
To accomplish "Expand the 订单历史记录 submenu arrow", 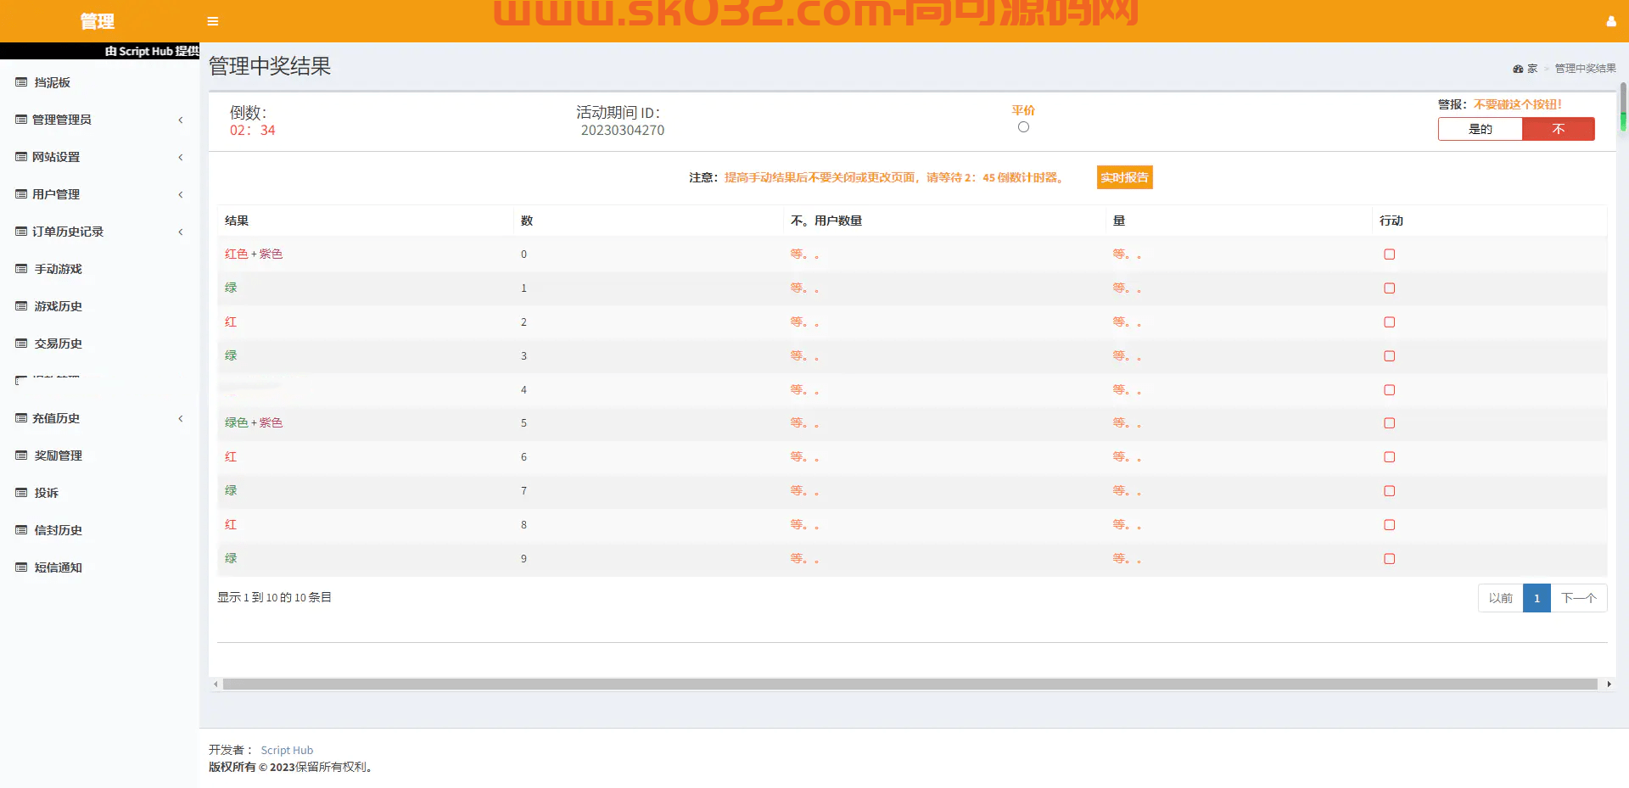I will [x=181, y=232].
